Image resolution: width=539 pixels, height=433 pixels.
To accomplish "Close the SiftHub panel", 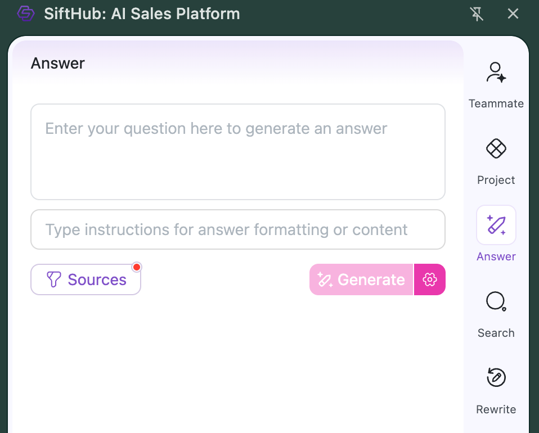I will point(513,14).
